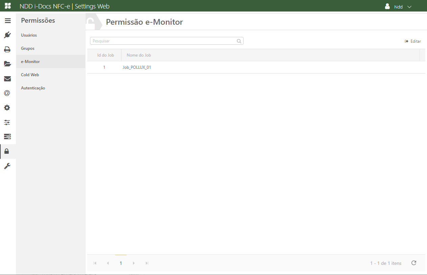Click the Permissão e-Monitor page title
This screenshot has height=275, width=427.
click(144, 22)
